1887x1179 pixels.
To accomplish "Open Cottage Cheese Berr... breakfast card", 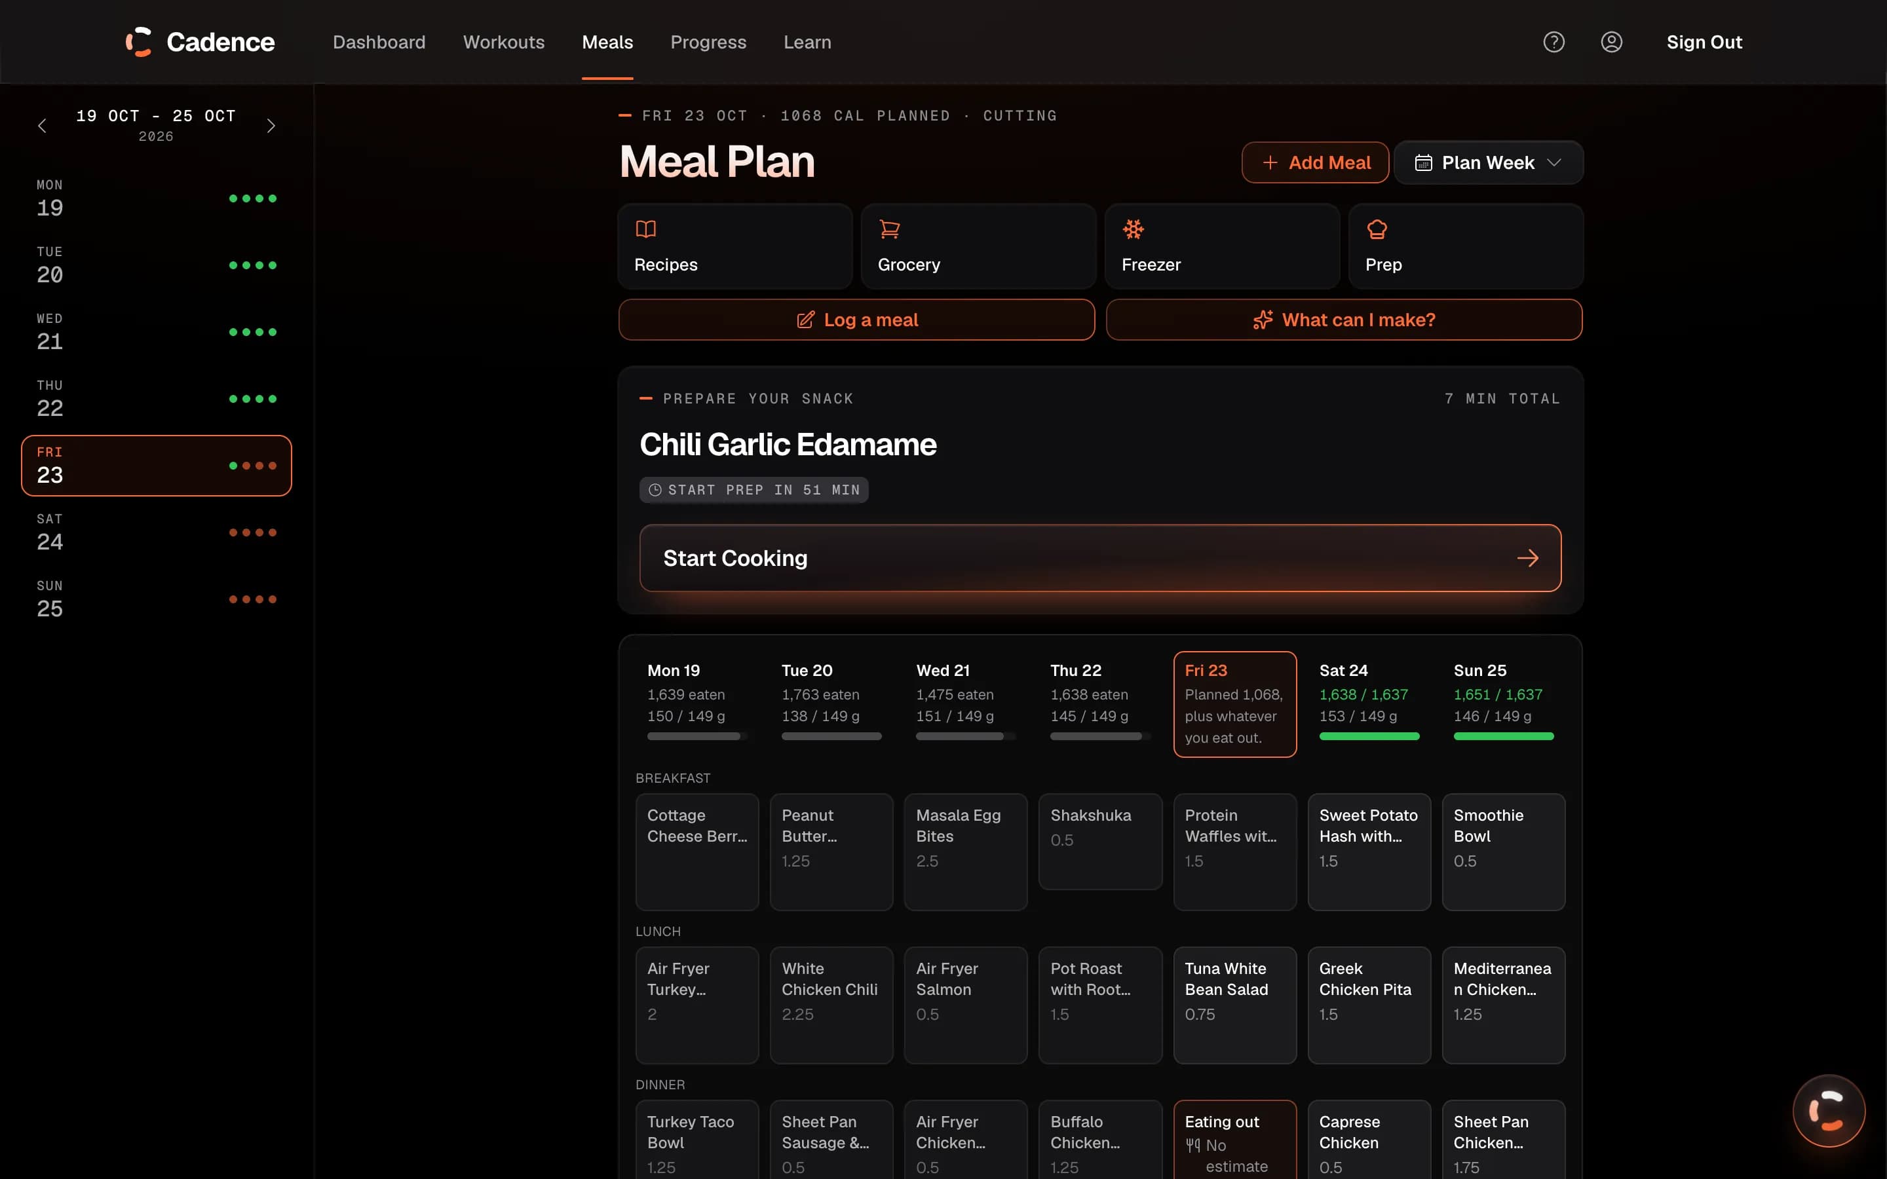I will [696, 851].
